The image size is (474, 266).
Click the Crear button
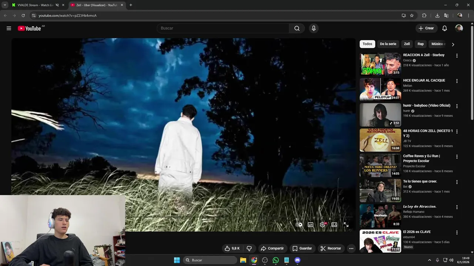[x=426, y=28]
